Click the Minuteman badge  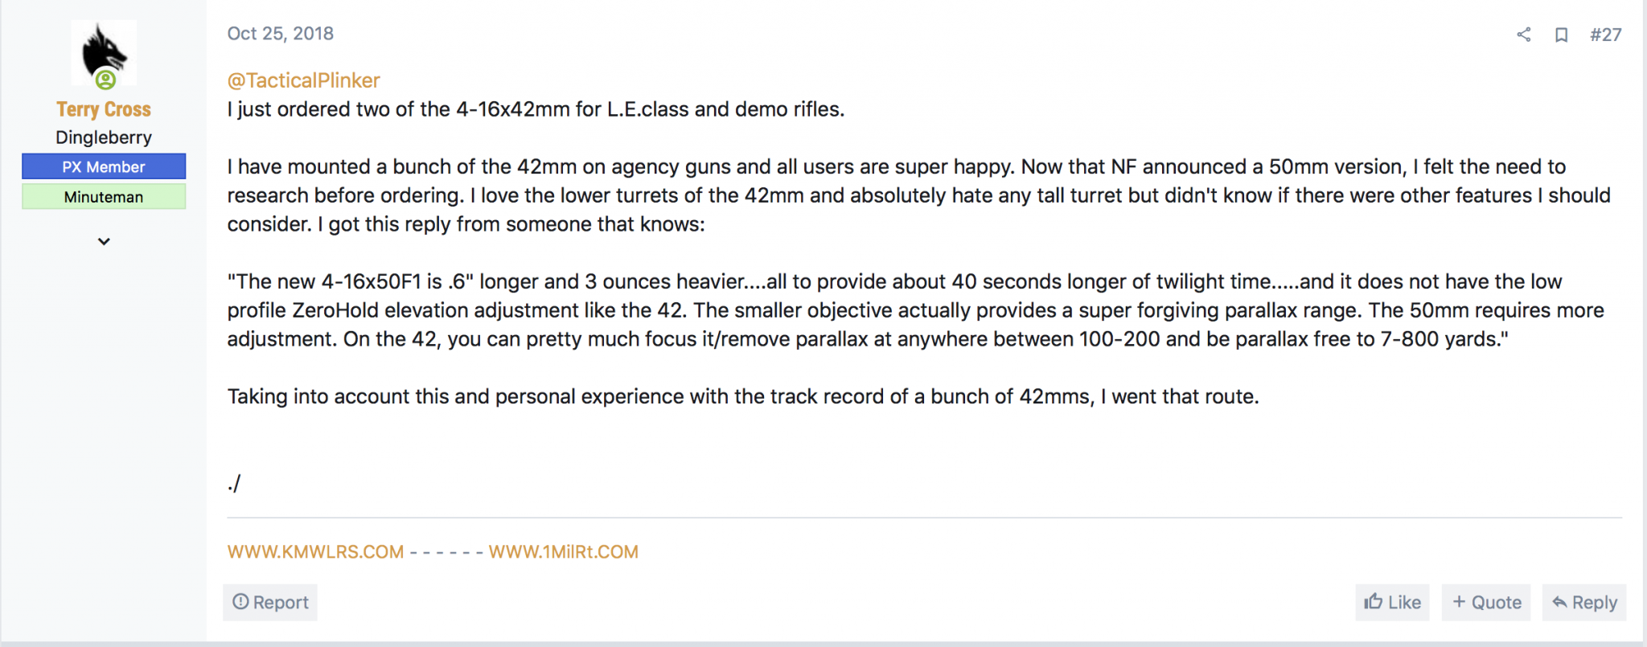pos(104,197)
